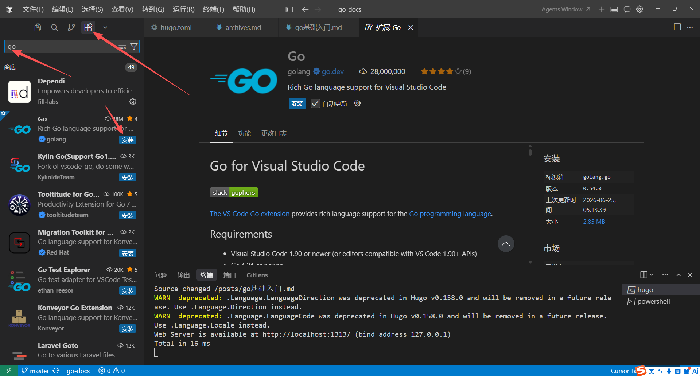Open the extension filter funnel icon
Image resolution: width=700 pixels, height=376 pixels.
(134, 47)
